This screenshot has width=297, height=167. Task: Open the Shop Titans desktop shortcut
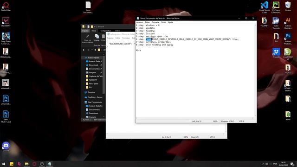6,39
